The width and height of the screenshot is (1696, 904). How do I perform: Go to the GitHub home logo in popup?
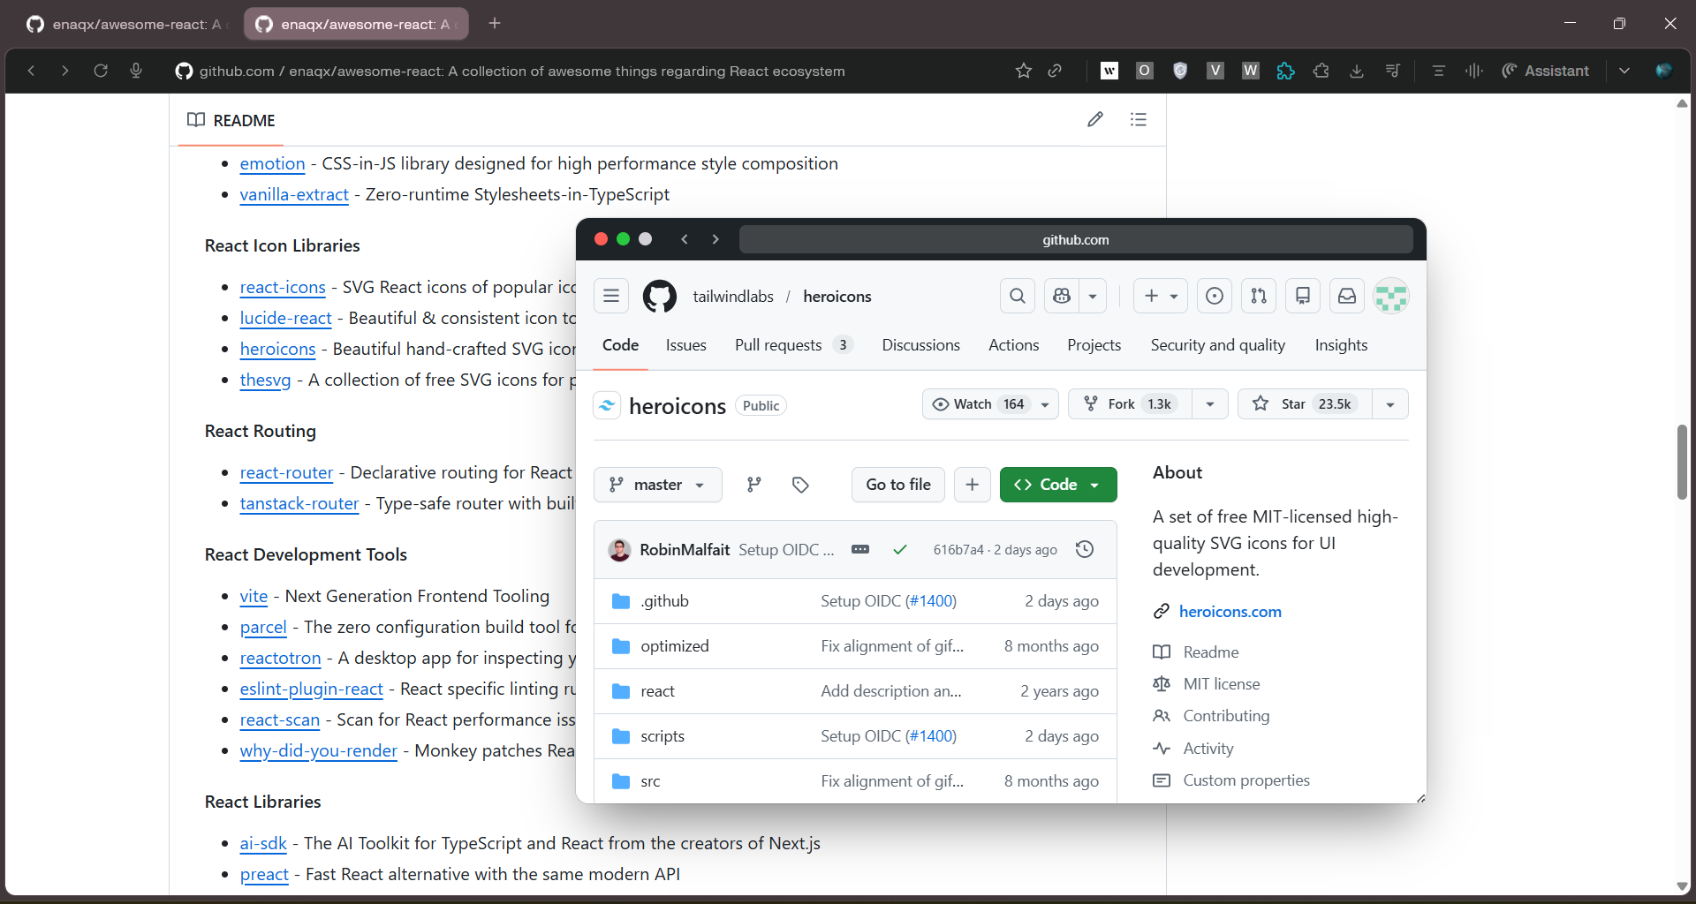tap(660, 296)
